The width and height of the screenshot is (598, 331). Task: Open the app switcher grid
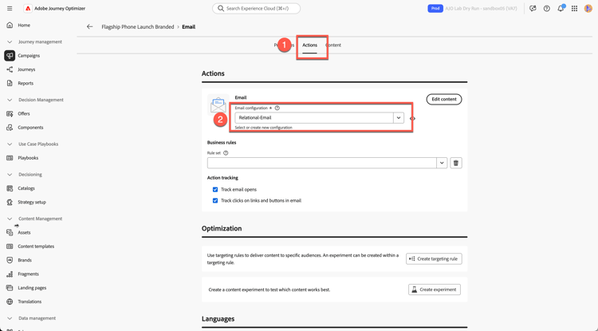574,9
